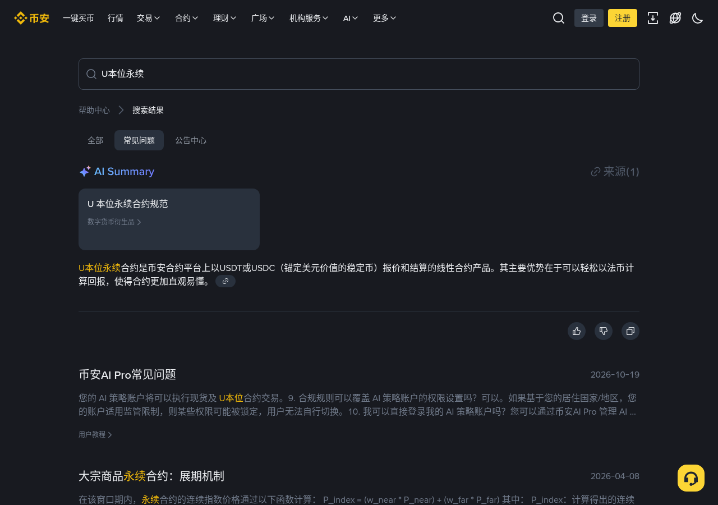Open 行情 menu item
718x505 pixels.
pyautogui.click(x=116, y=18)
